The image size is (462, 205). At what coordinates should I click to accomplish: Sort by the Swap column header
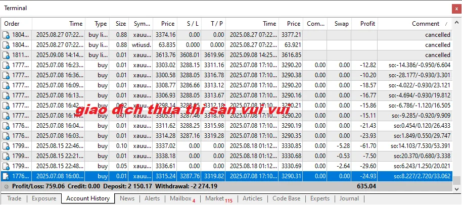click(339, 24)
